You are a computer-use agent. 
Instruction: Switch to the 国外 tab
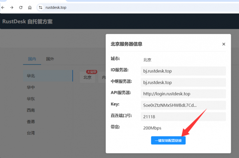pos(50,59)
